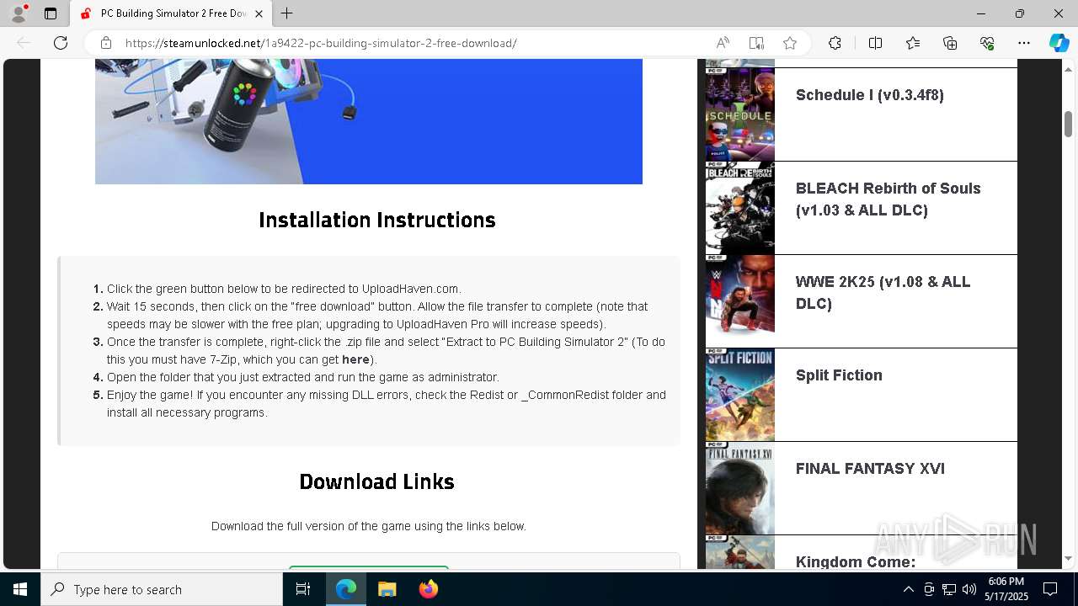The width and height of the screenshot is (1078, 606).
Task: Click the Download Links heading
Action: point(376,481)
